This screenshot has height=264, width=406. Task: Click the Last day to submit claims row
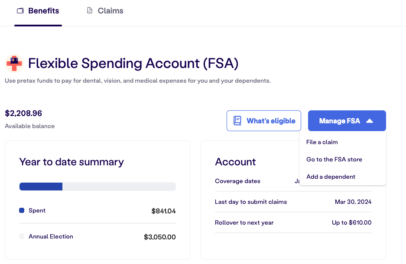[293, 202]
